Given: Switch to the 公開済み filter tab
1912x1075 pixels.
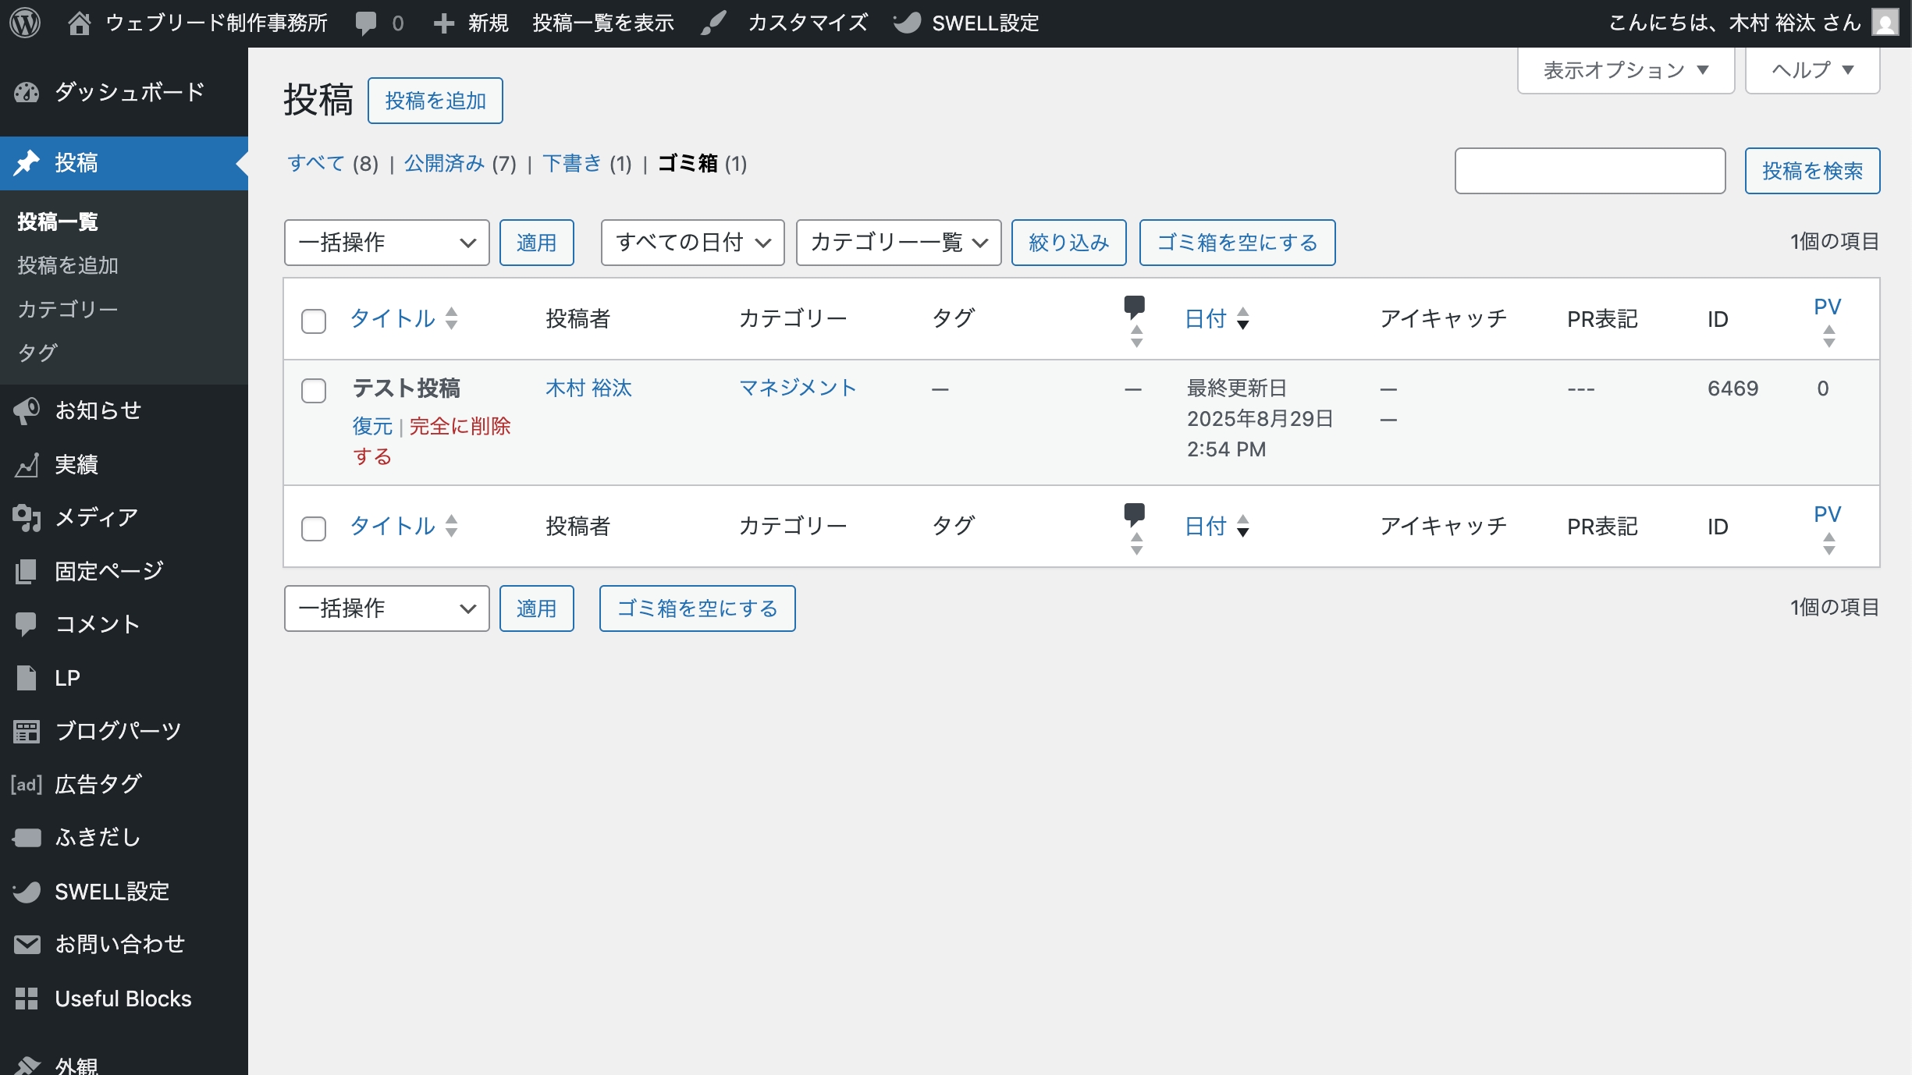Looking at the screenshot, I should (x=443, y=164).
